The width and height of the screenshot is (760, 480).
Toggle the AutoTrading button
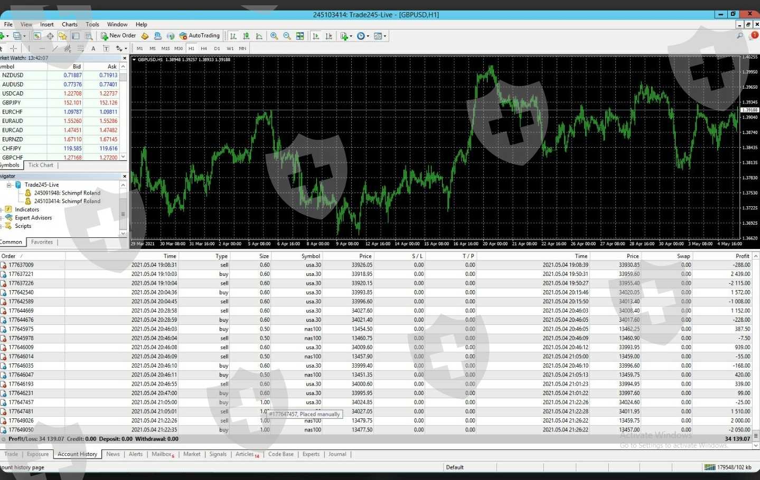pos(199,36)
